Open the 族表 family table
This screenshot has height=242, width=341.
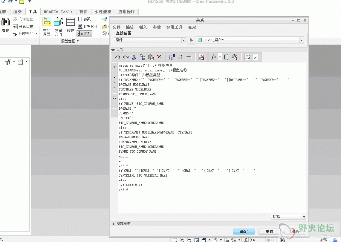(70, 25)
